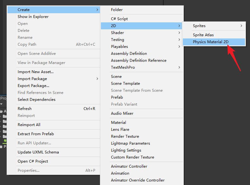Select Physics Material 2D from the 2D submenu
Image resolution: width=250 pixels, height=185 pixels.
[214, 42]
